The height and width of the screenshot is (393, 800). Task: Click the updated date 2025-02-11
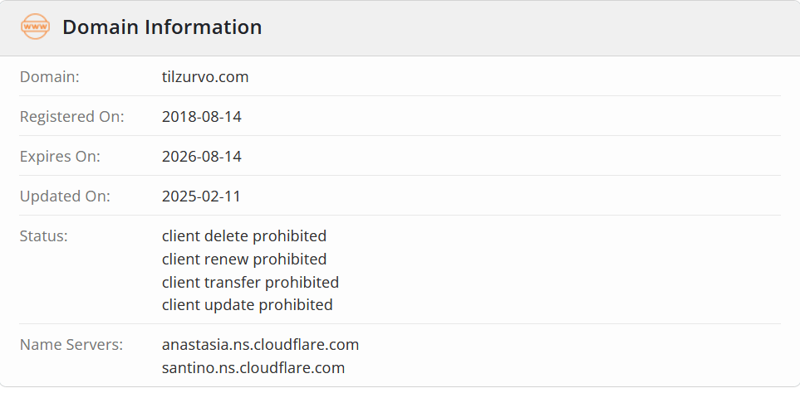point(201,196)
